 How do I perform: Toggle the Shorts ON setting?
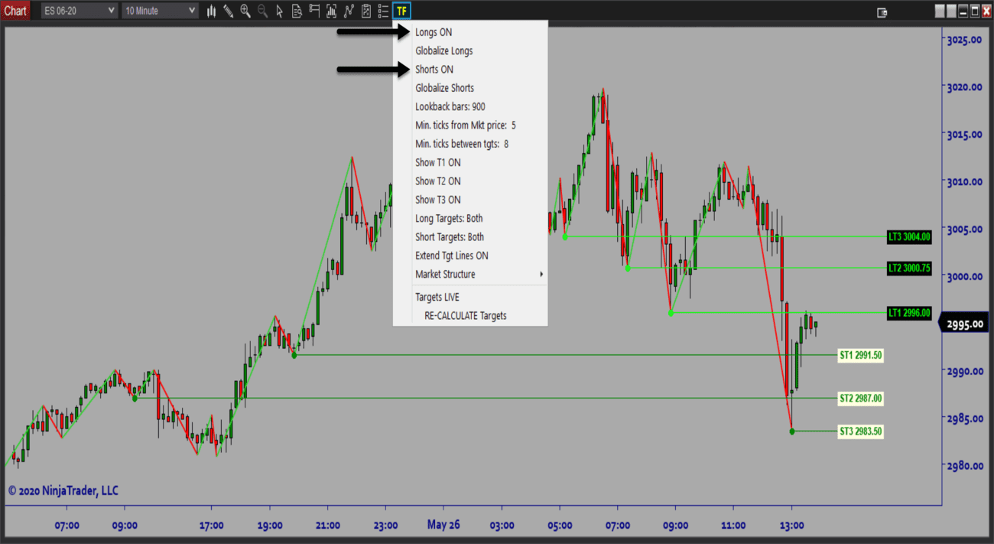tap(434, 70)
